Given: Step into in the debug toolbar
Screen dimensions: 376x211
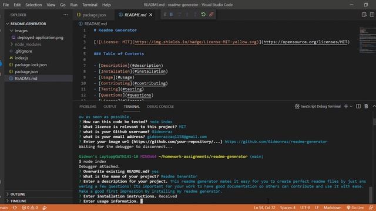Looking at the screenshot, I should point(187,15).
